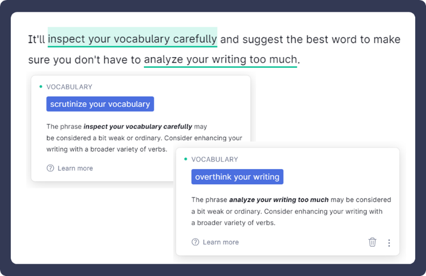
Task: Click the green dot beside VOCABULARY in the overthink card
Action: click(186, 159)
